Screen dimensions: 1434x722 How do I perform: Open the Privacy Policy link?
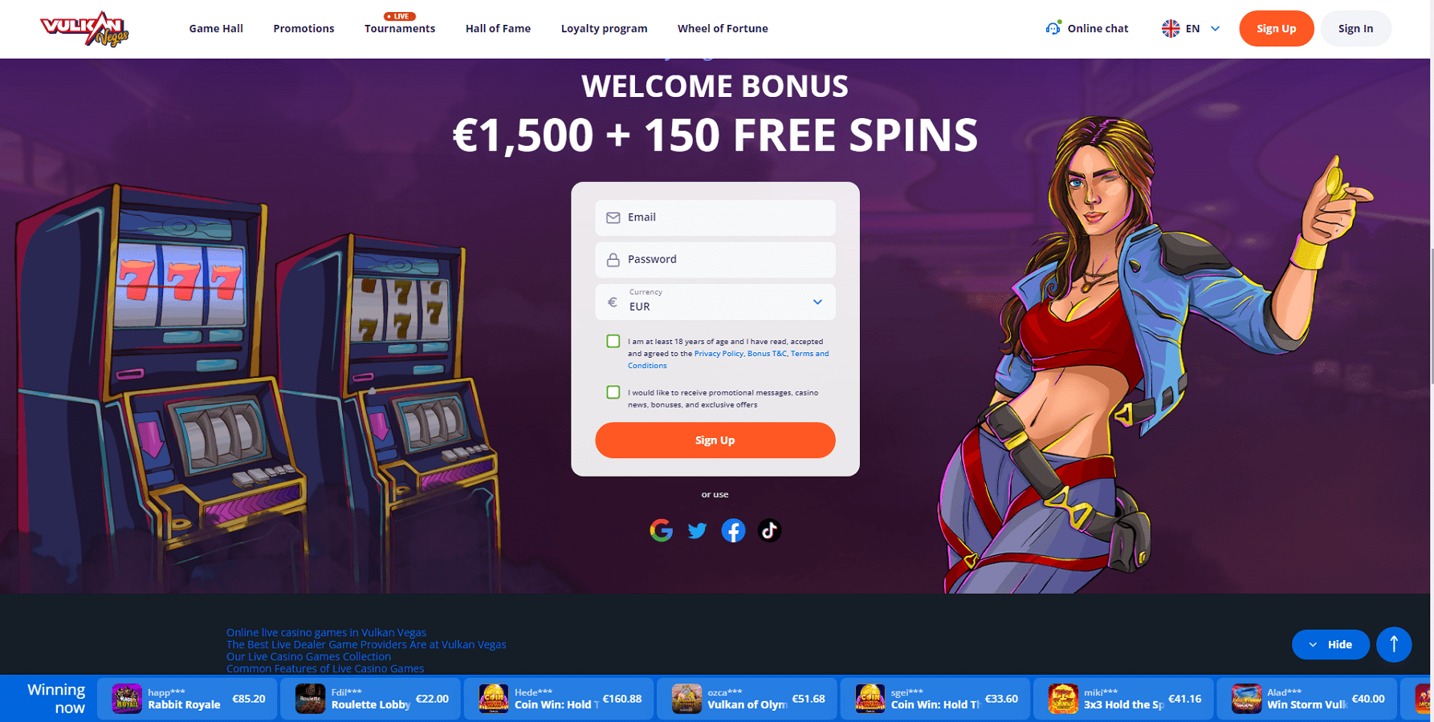pyautogui.click(x=719, y=353)
